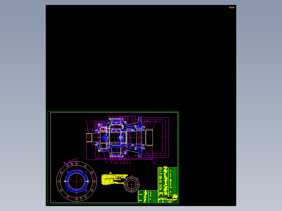Viewport: 282px width, 211px height.
Task: Click the large bolt-circle flange view
Action: (x=77, y=181)
